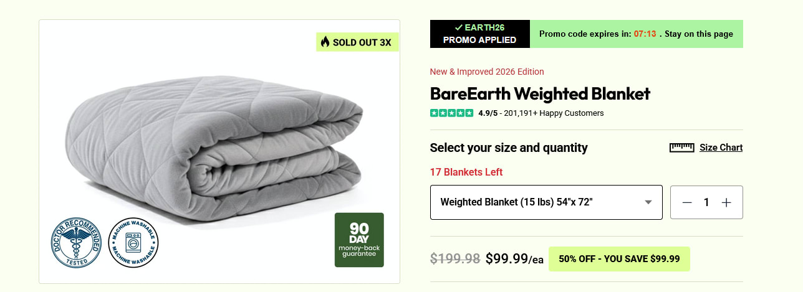Click the Machine Washable badge icon
The height and width of the screenshot is (292, 803).
click(x=133, y=243)
